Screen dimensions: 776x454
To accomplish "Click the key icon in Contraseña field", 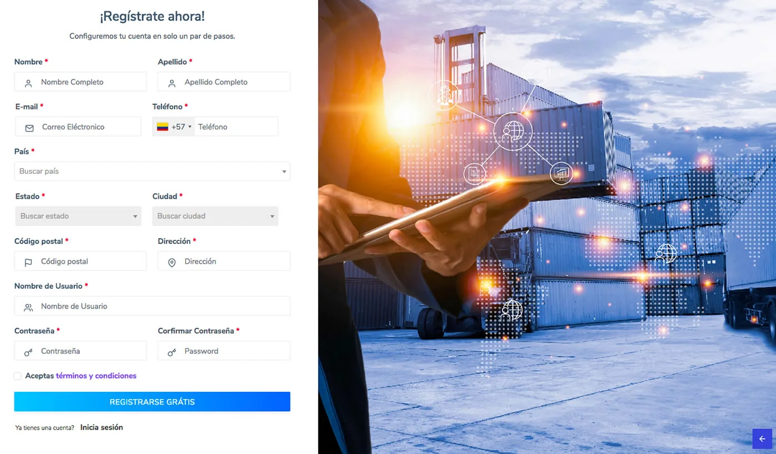I will pos(28,352).
